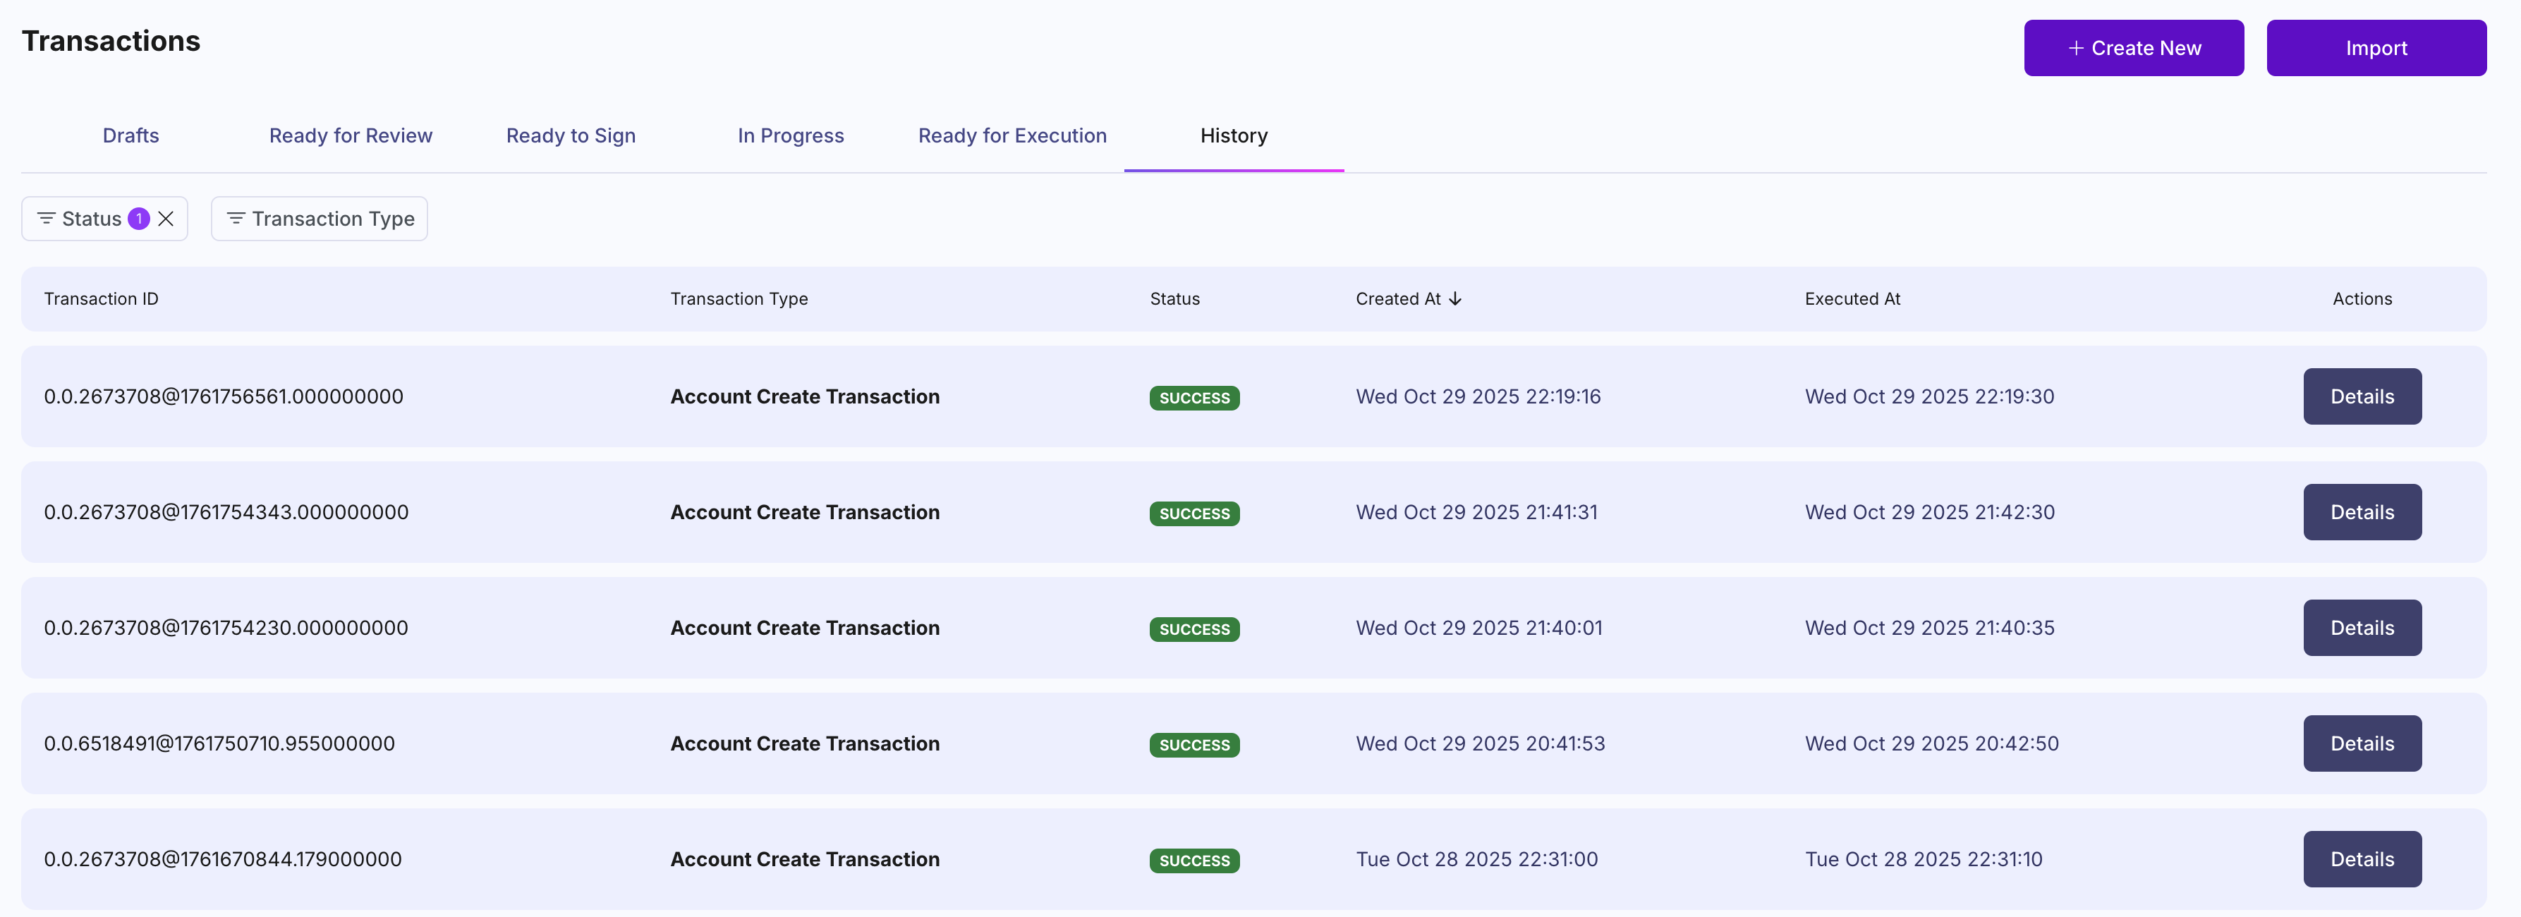Open the Status filter dropdown

91,218
